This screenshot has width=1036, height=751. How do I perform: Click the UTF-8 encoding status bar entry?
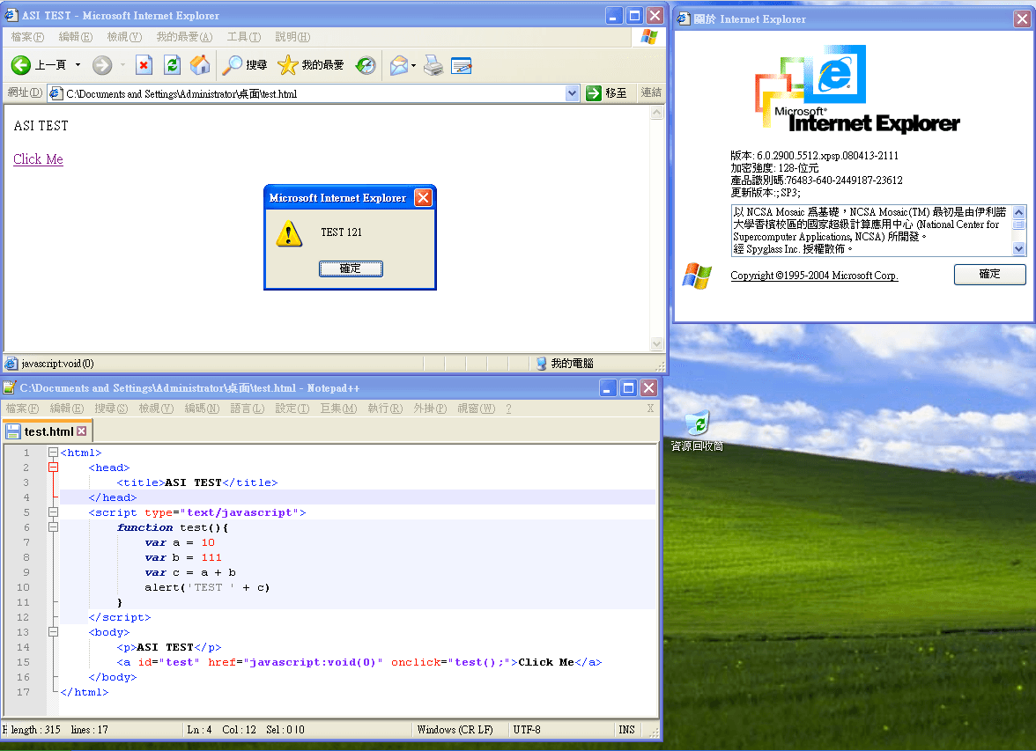click(x=527, y=730)
